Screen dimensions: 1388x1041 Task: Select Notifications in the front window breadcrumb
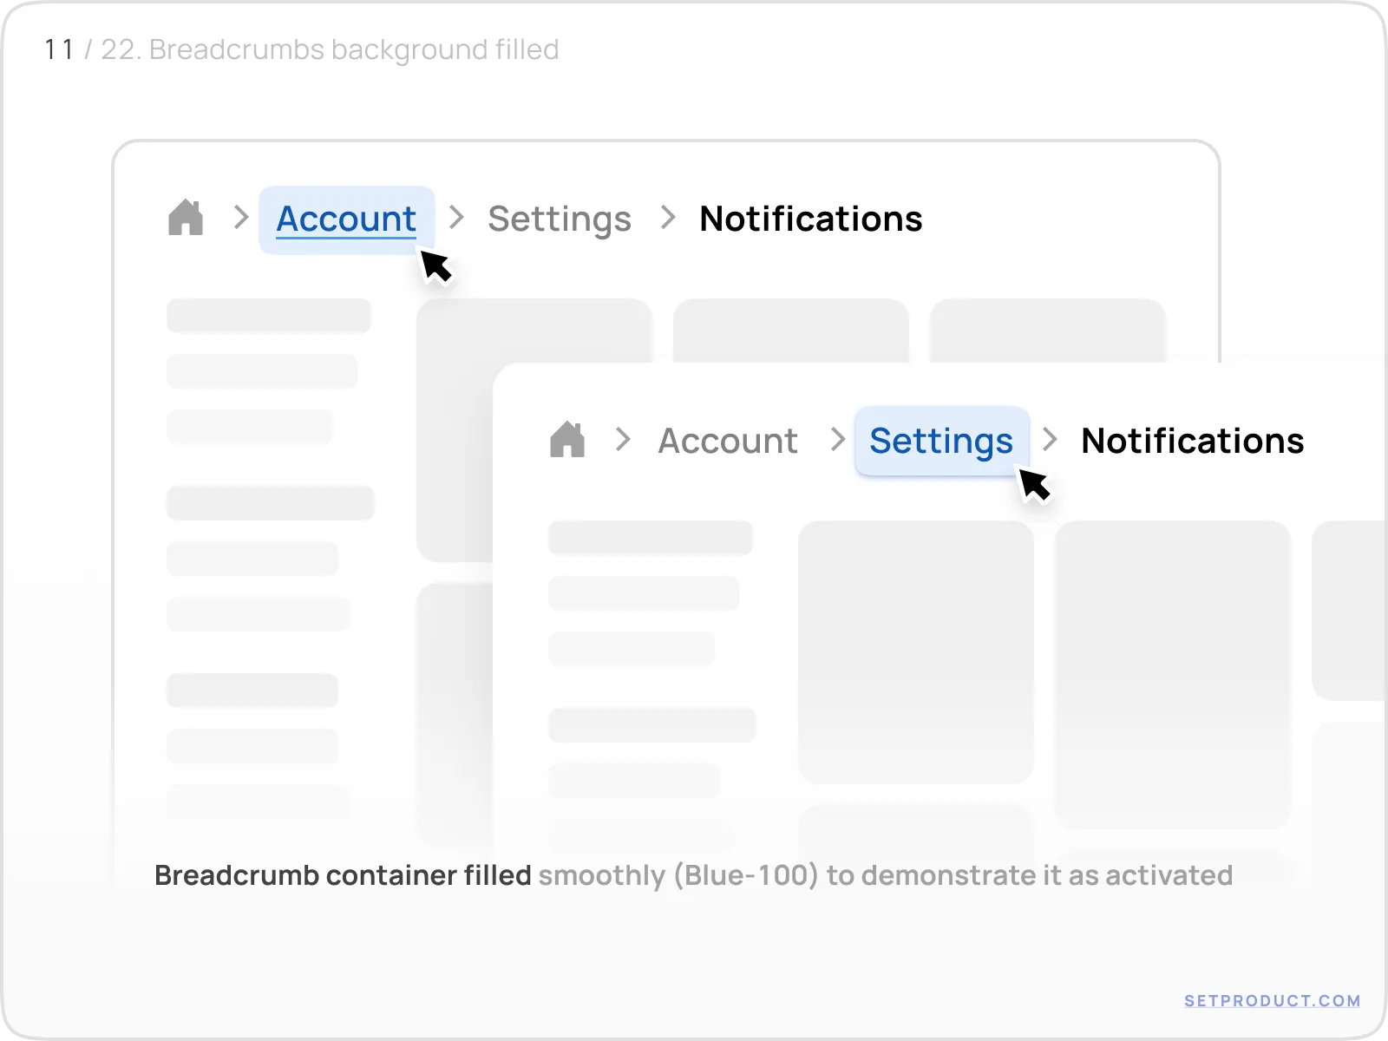(1193, 441)
